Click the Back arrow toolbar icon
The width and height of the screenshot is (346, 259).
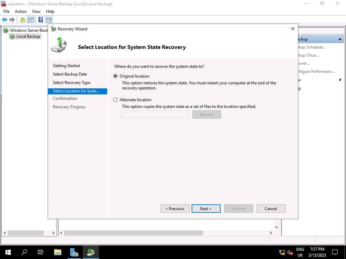4,20
